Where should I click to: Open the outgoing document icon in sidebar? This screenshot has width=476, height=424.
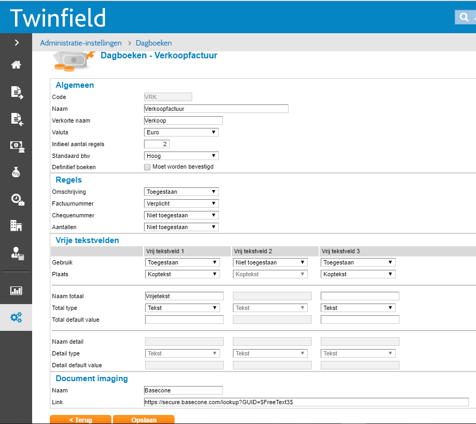point(16,92)
